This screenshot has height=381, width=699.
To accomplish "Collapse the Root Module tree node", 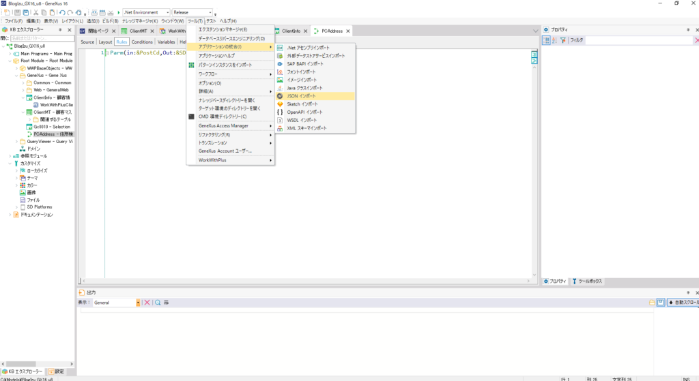I will [10, 61].
